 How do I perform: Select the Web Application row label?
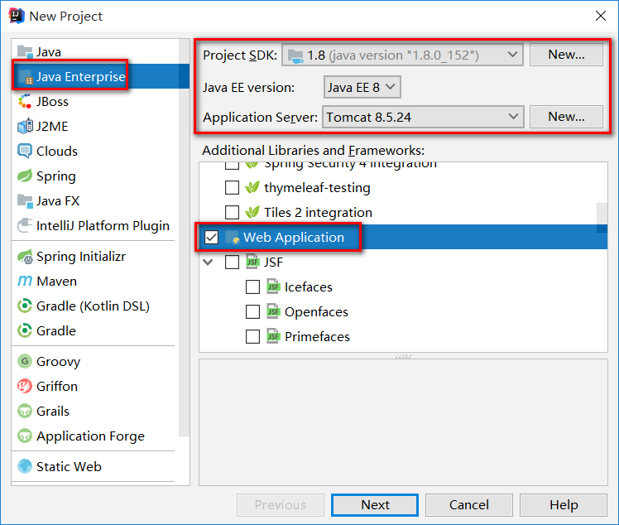pos(293,238)
